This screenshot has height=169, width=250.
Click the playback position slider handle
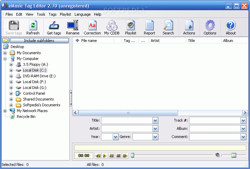coord(133,155)
